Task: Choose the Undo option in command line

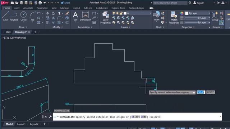Action: click(x=144, y=117)
